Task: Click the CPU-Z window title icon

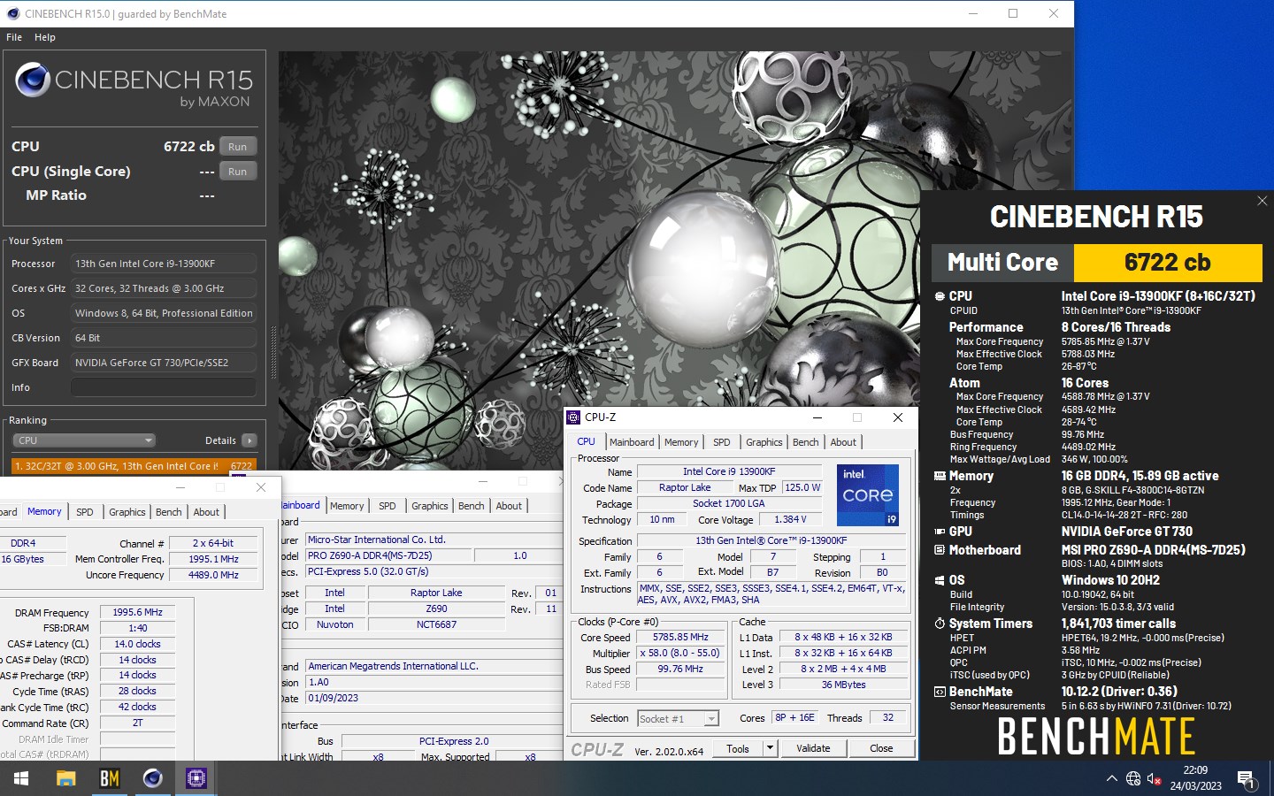Action: click(573, 417)
